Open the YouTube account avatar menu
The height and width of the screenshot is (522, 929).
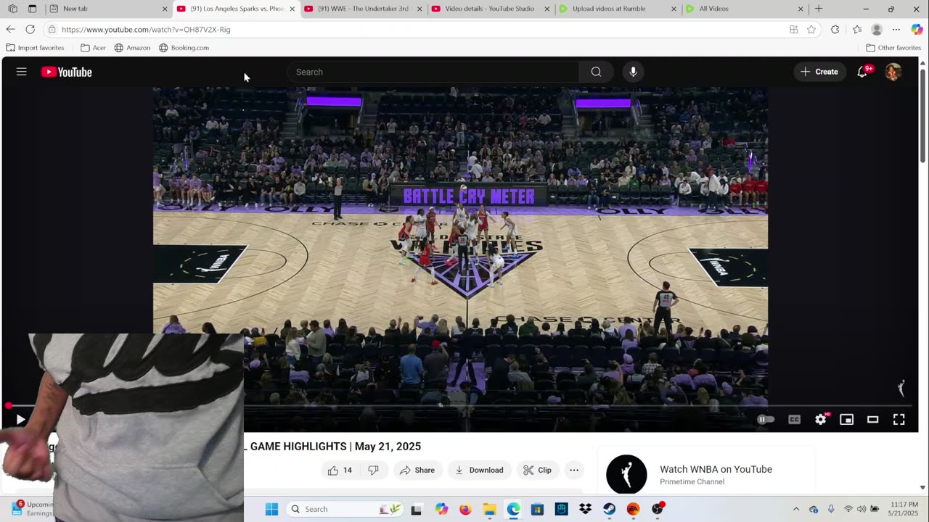pos(893,72)
